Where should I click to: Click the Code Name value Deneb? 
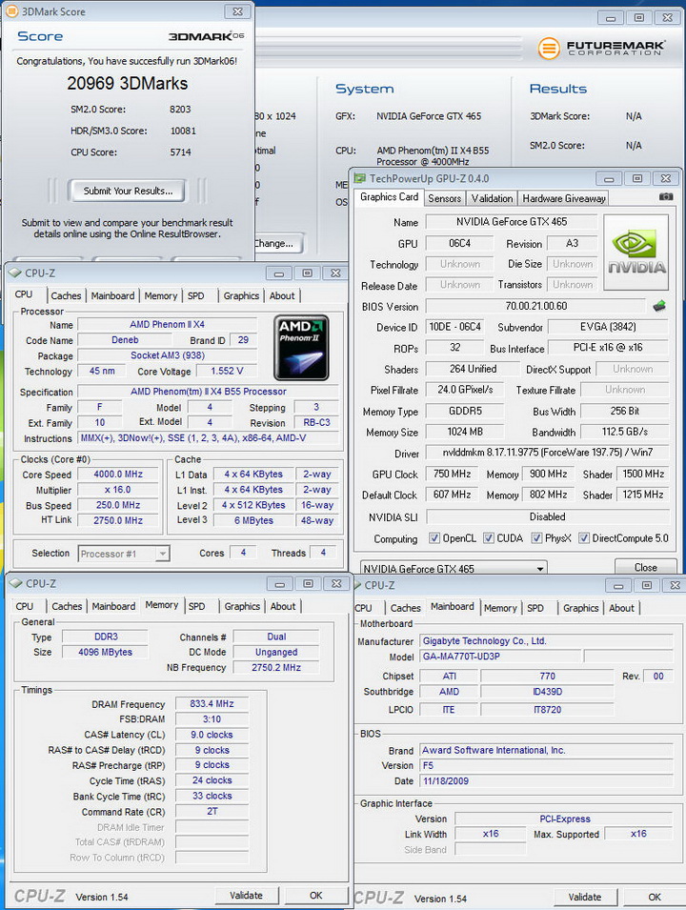[x=125, y=340]
